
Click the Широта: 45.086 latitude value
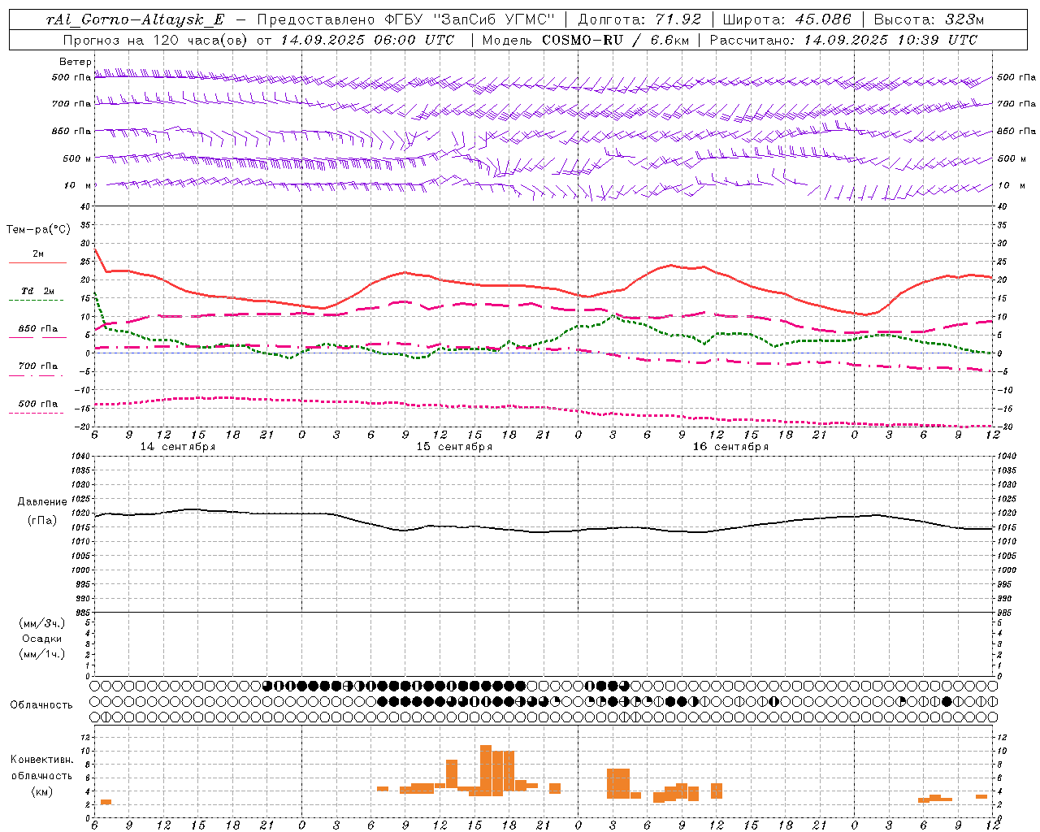tap(786, 19)
